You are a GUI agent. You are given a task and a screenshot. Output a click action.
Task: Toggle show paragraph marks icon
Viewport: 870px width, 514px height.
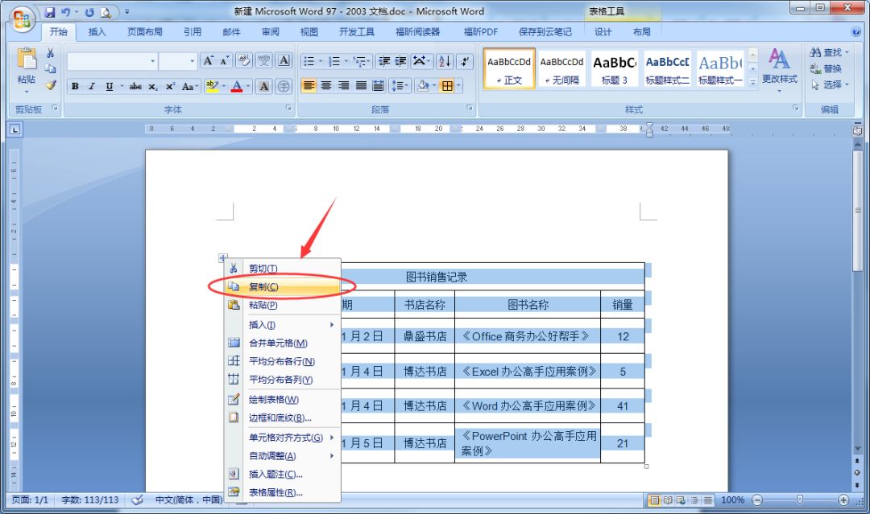click(465, 61)
